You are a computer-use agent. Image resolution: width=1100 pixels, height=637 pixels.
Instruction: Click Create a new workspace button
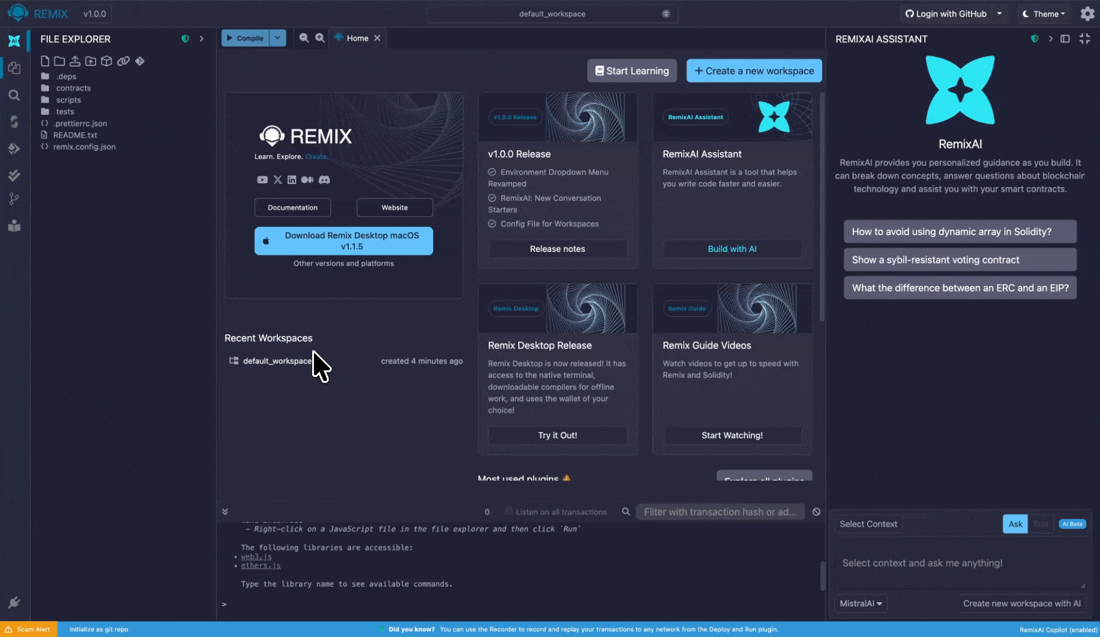coord(754,71)
